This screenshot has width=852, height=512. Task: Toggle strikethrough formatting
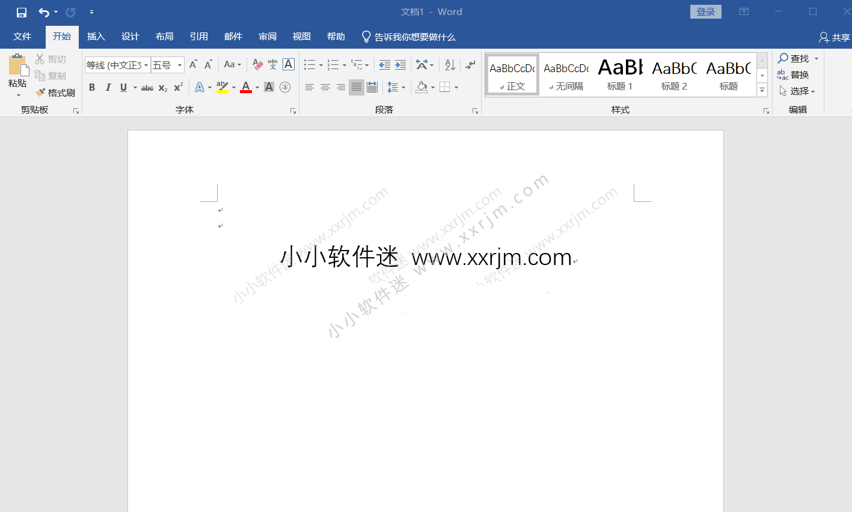[147, 88]
